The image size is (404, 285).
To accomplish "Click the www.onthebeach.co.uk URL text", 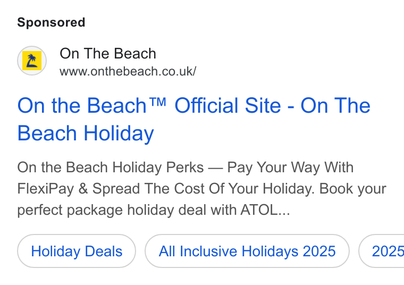I will tap(128, 71).
